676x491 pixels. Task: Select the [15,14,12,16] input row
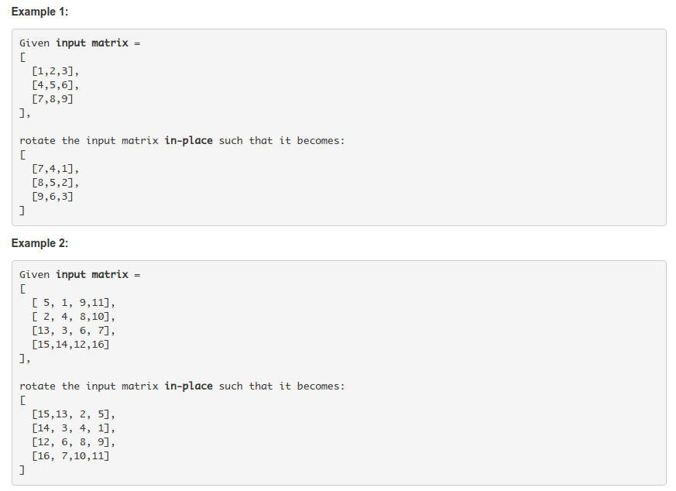70,344
